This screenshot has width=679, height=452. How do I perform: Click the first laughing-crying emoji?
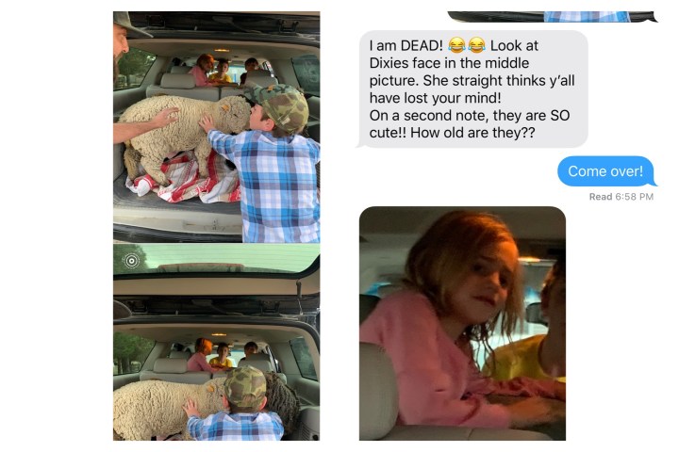coord(456,45)
